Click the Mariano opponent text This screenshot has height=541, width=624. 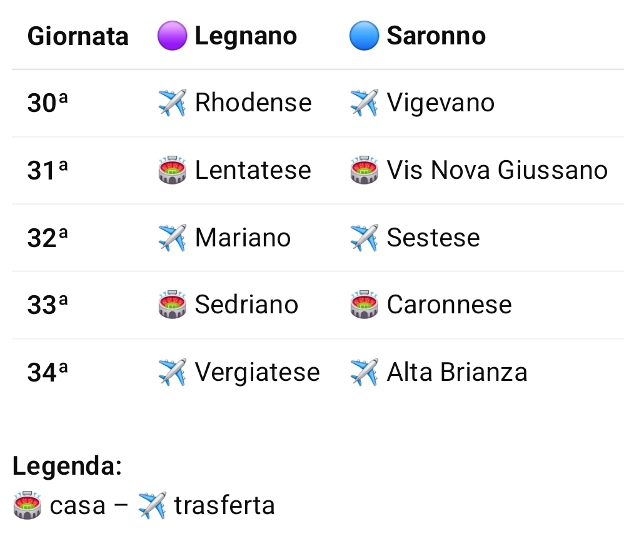point(243,238)
